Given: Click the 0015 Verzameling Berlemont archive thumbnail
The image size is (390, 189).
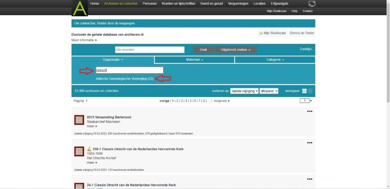Looking at the screenshot, I should tap(79, 120).
